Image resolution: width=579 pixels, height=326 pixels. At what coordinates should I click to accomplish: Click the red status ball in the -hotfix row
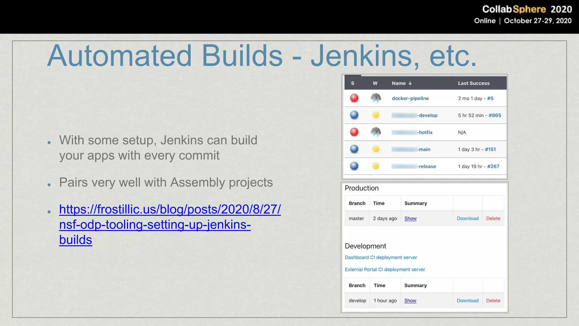[x=354, y=132]
